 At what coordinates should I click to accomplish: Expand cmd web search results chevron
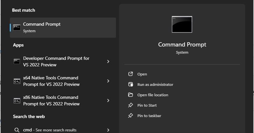108,130
